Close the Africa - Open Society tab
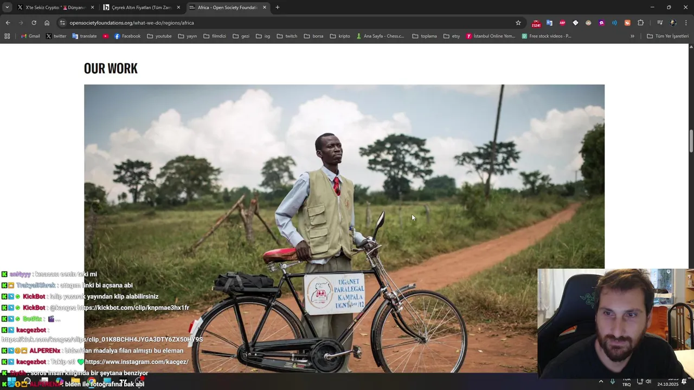Viewport: 694px width, 390px height. click(265, 8)
